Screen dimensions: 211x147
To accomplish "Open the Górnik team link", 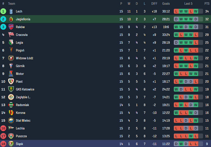I will (20, 66).
